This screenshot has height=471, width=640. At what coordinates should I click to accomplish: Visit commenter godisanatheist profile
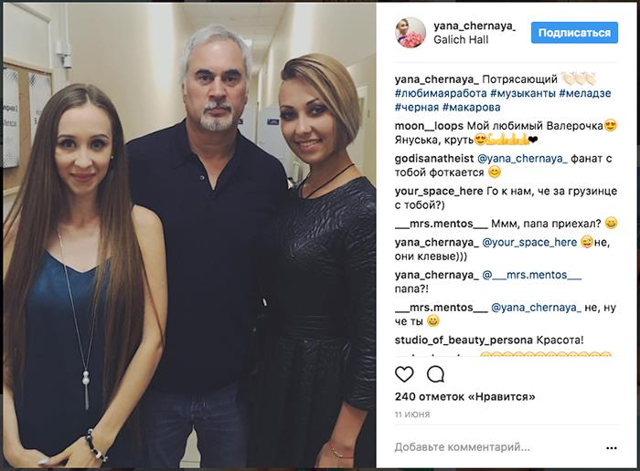(434, 159)
